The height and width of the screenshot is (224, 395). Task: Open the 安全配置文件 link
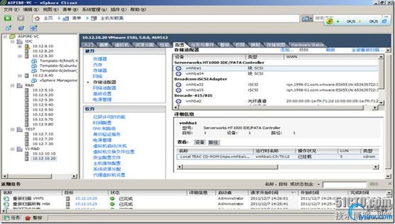click(x=107, y=158)
